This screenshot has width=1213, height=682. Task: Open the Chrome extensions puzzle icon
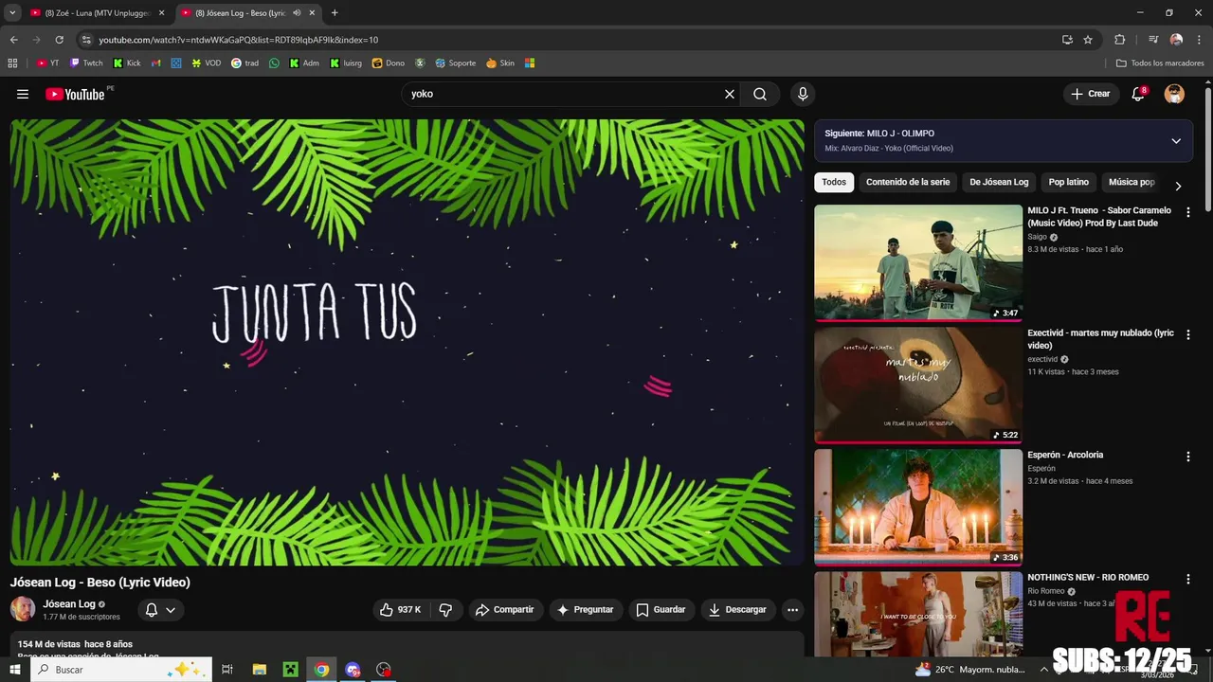pos(1119,40)
